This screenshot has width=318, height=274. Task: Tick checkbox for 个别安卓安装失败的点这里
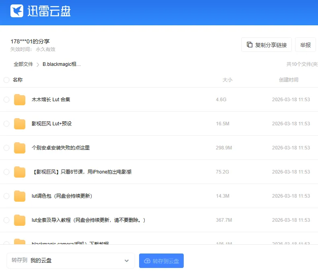[x=6, y=148]
